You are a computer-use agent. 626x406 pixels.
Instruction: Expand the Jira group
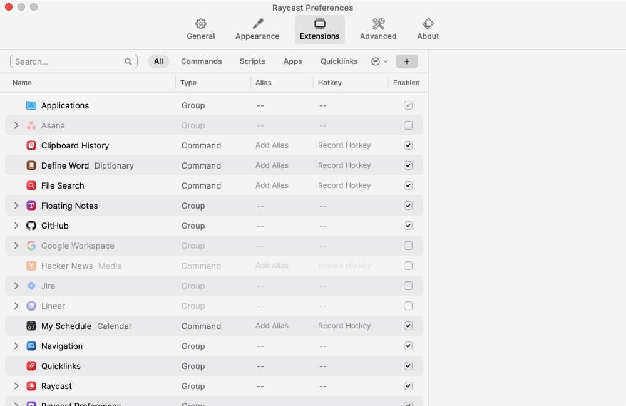(16, 286)
